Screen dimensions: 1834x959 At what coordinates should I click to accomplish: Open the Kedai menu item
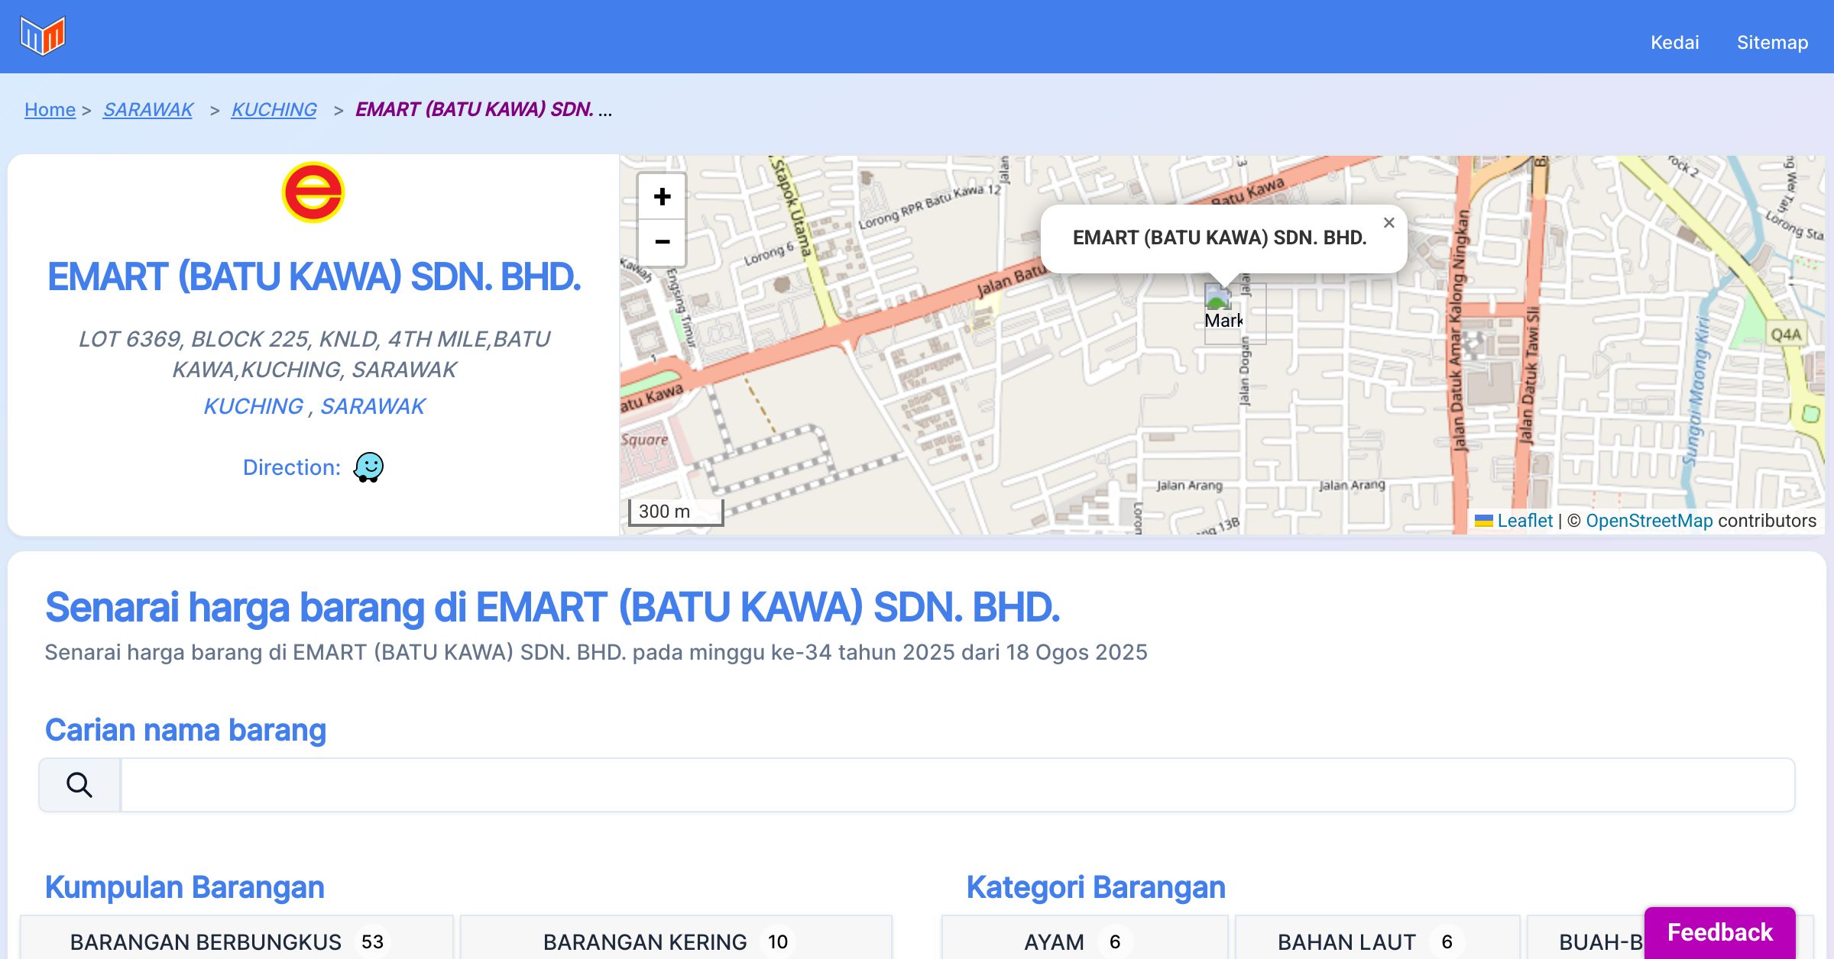click(x=1674, y=42)
